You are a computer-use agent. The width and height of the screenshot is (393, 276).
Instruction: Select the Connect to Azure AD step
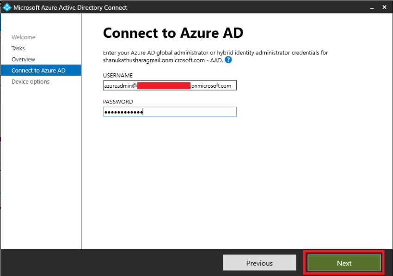pos(41,70)
